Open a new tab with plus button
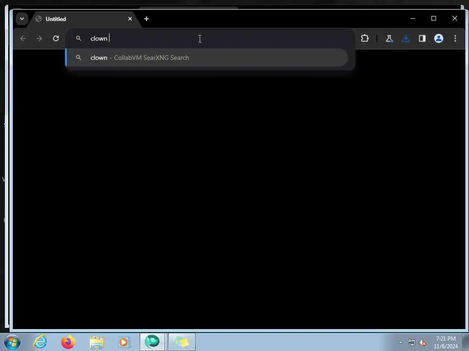This screenshot has height=351, width=469. pos(146,19)
